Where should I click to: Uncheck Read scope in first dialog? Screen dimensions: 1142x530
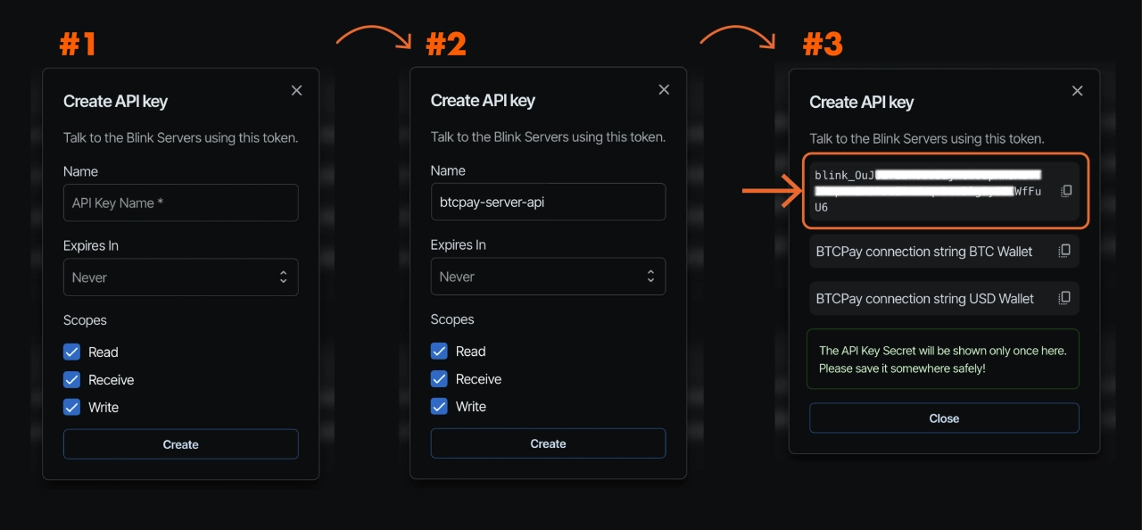coord(72,352)
